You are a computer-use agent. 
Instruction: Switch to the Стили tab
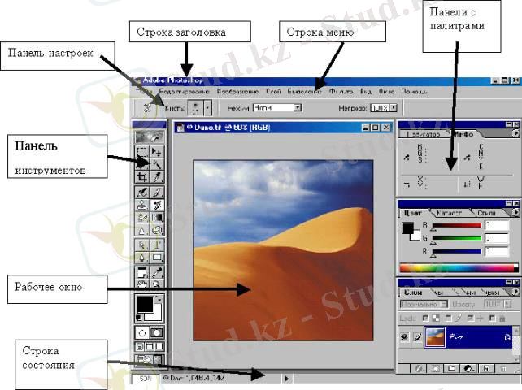click(486, 213)
